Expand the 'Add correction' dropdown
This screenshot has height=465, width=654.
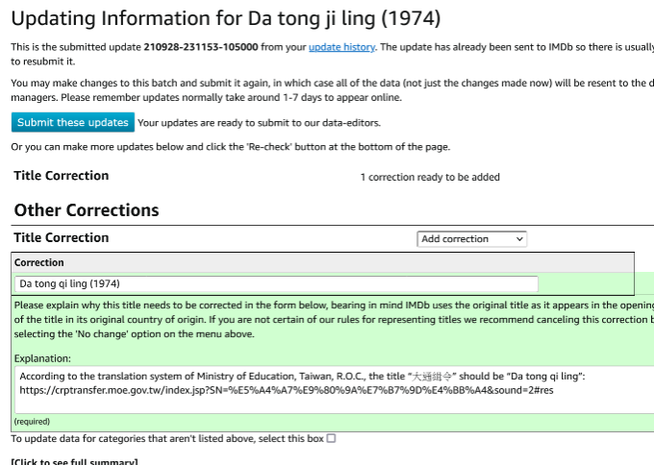point(471,238)
